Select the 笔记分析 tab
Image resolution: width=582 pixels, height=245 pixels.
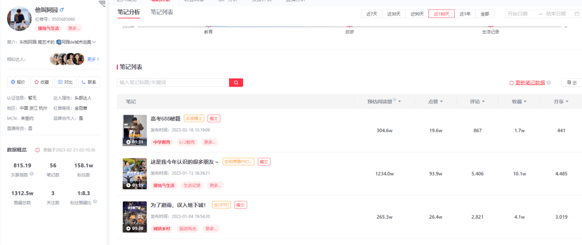pos(129,12)
